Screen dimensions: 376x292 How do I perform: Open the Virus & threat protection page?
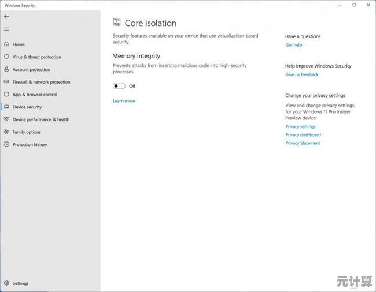click(36, 57)
